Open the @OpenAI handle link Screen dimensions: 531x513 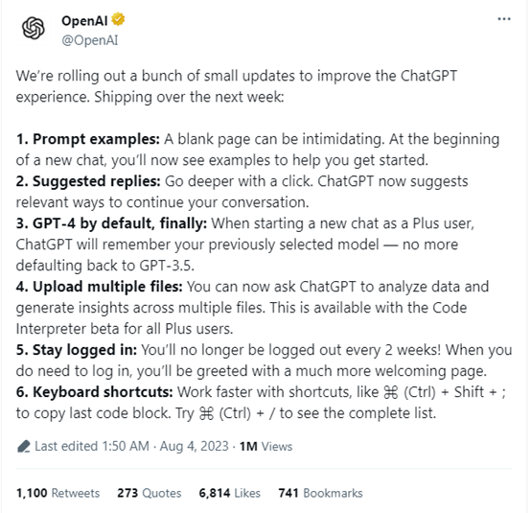click(x=90, y=40)
